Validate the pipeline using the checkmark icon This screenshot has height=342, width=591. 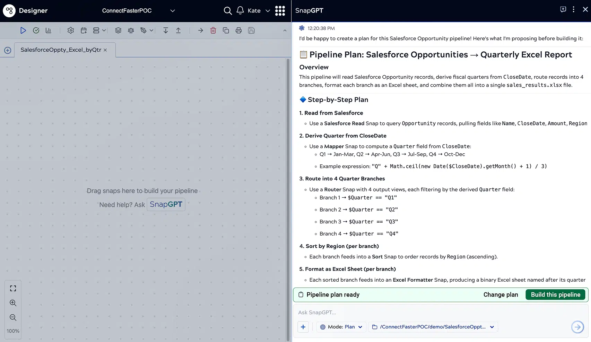(x=36, y=31)
